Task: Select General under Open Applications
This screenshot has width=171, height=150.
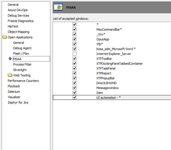Action: click(19, 43)
